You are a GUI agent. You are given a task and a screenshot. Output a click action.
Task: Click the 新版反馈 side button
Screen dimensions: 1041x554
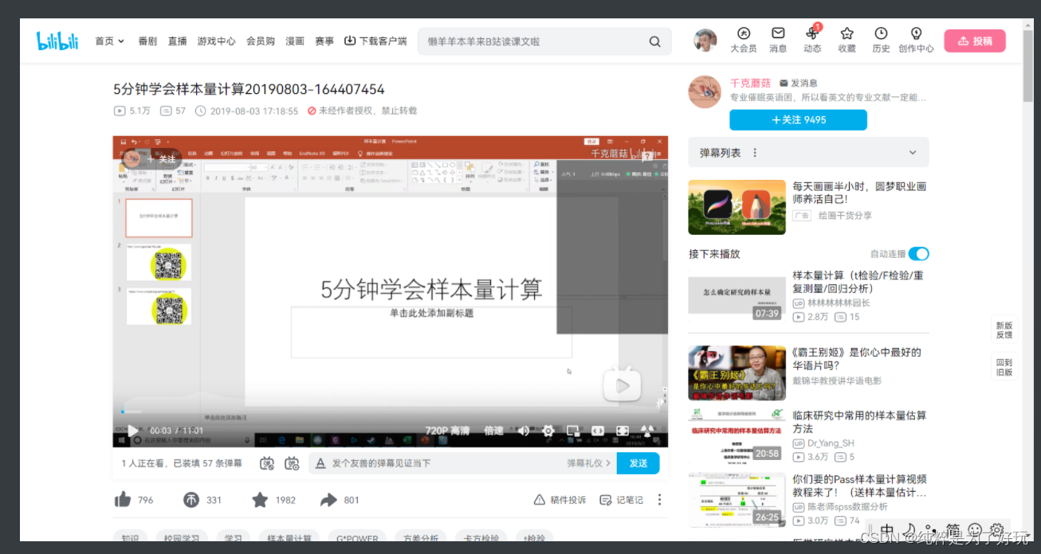pos(1004,330)
